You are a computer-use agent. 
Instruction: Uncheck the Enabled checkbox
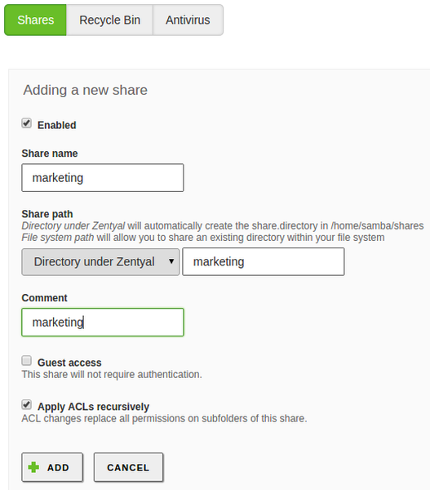coord(27,123)
